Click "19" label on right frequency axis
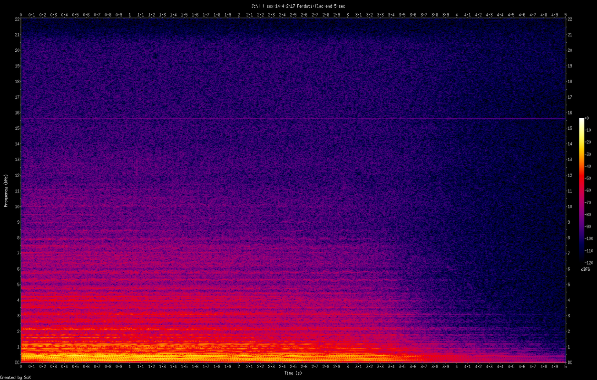Image resolution: width=597 pixels, height=380 pixels. click(x=570, y=66)
